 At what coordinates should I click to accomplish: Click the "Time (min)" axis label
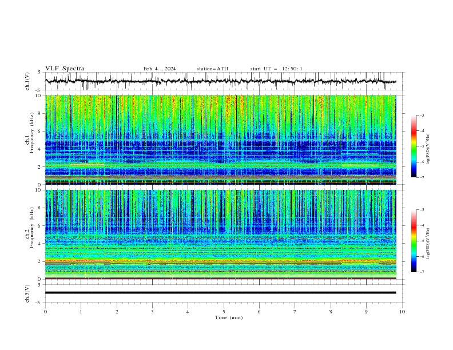[229, 317]
